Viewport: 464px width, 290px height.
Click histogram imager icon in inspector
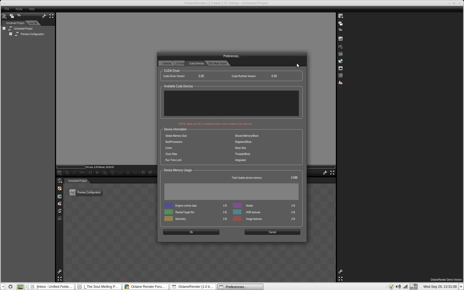341,68
